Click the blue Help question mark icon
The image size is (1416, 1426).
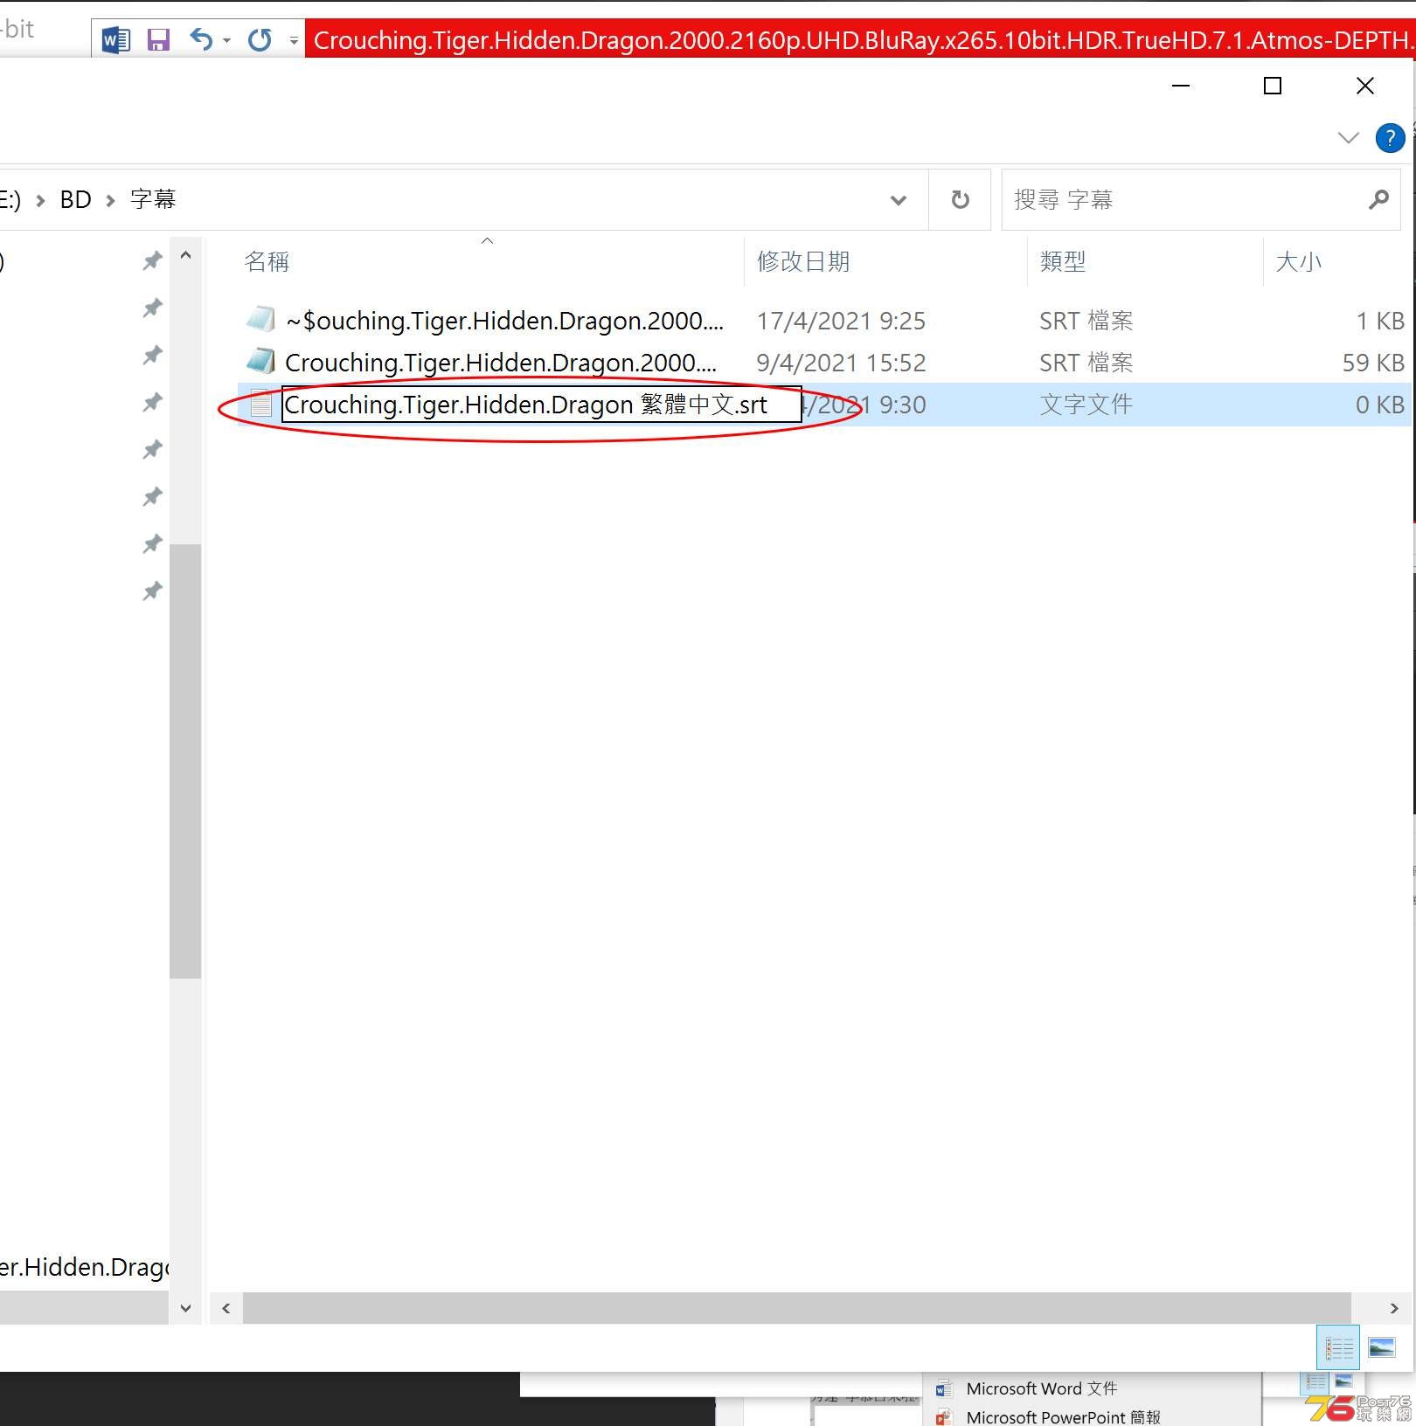pyautogui.click(x=1390, y=138)
